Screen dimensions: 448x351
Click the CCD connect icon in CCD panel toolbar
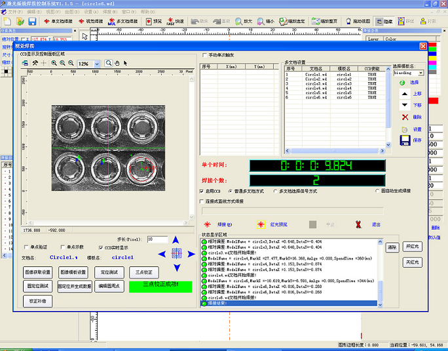point(25,63)
